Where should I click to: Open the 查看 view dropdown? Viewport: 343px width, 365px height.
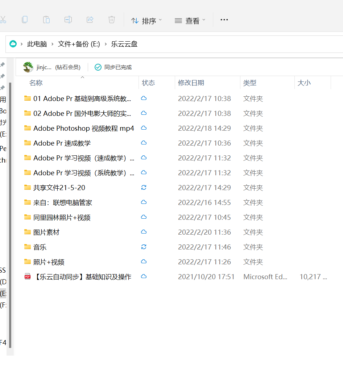190,21
